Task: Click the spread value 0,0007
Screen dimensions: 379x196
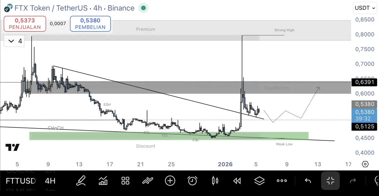Action: (58, 24)
